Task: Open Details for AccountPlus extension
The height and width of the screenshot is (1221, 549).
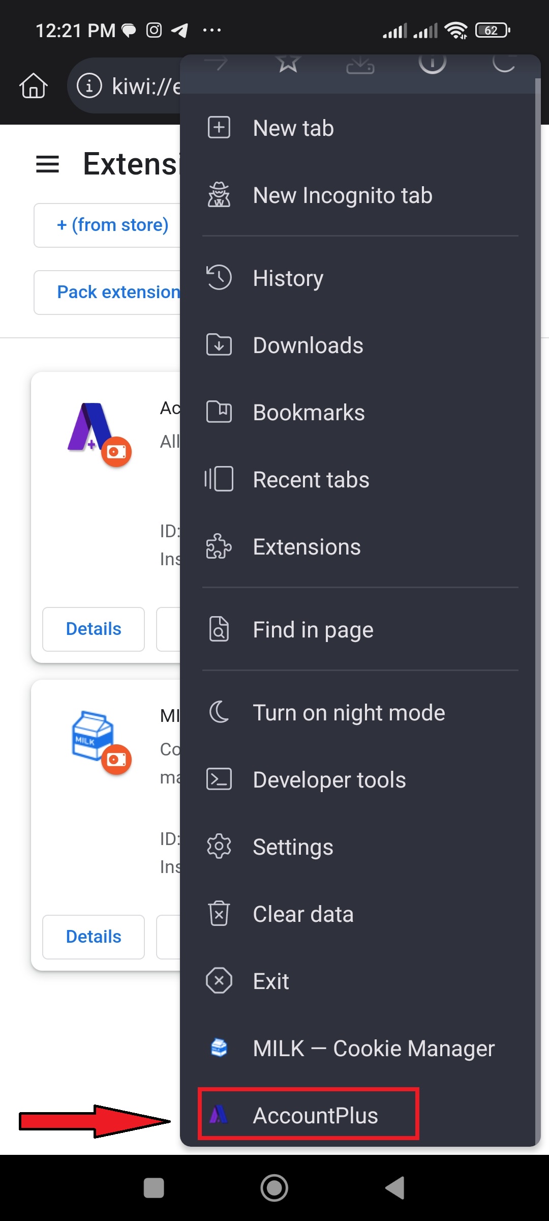Action: coord(94,629)
